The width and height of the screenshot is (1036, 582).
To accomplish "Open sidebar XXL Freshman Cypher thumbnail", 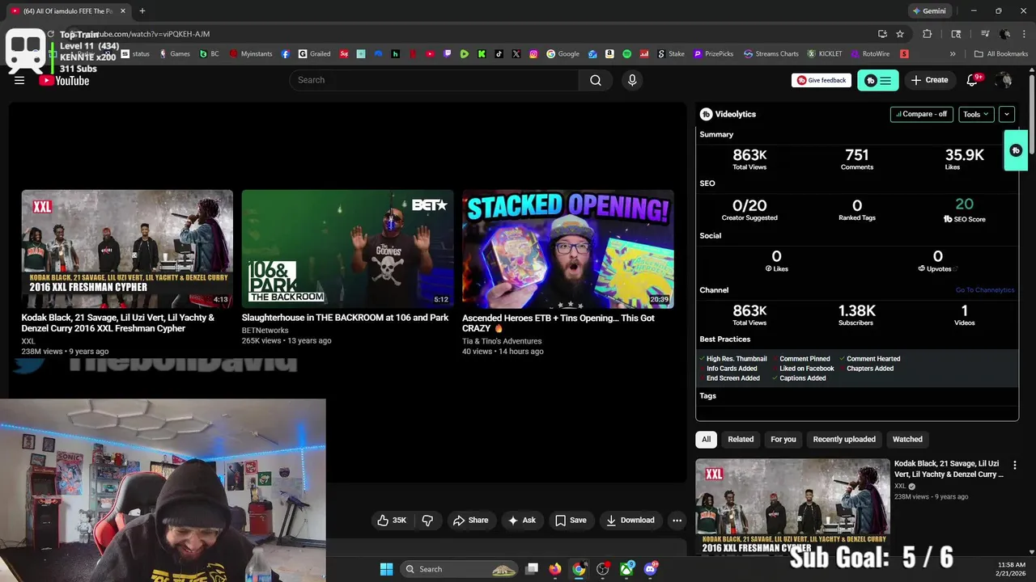I will coord(793,507).
